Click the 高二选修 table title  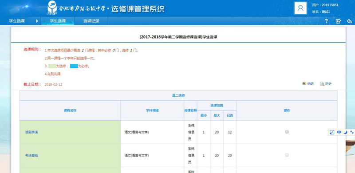point(178,95)
